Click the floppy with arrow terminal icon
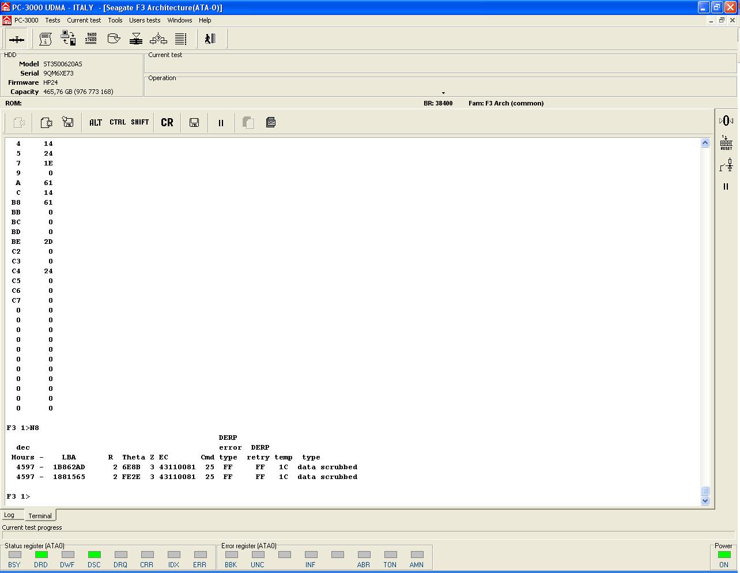 (x=68, y=122)
